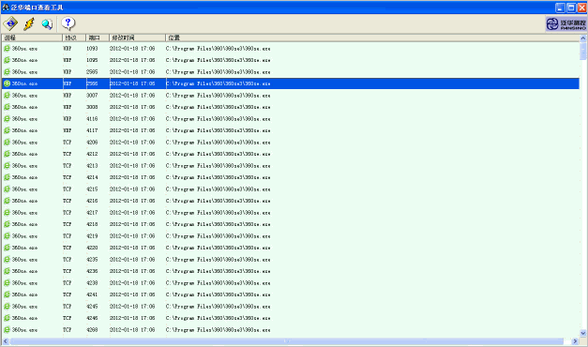Select the port cell reading 4245
588x347 pixels.
[x=92, y=306]
